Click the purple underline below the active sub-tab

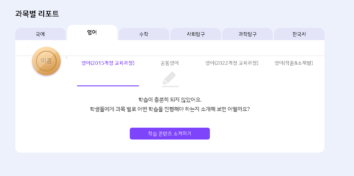108,86
